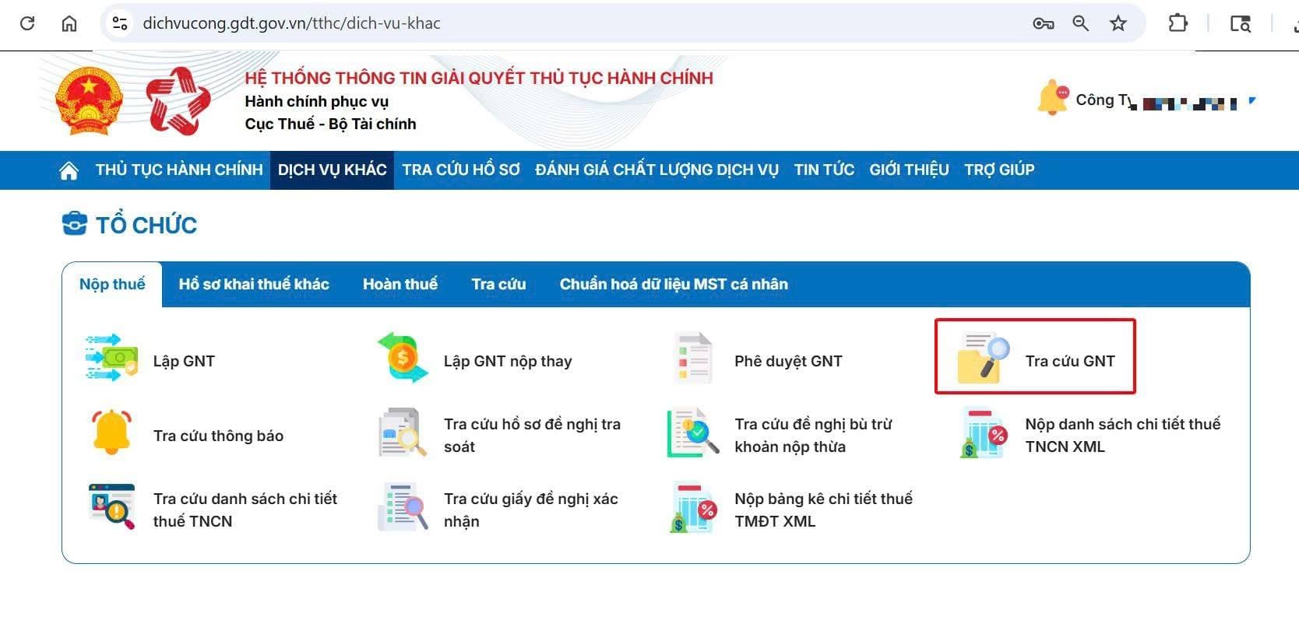Go to the THỦ TỤC HÀNH CHÍNH menu
This screenshot has width=1299, height=641.
[179, 170]
